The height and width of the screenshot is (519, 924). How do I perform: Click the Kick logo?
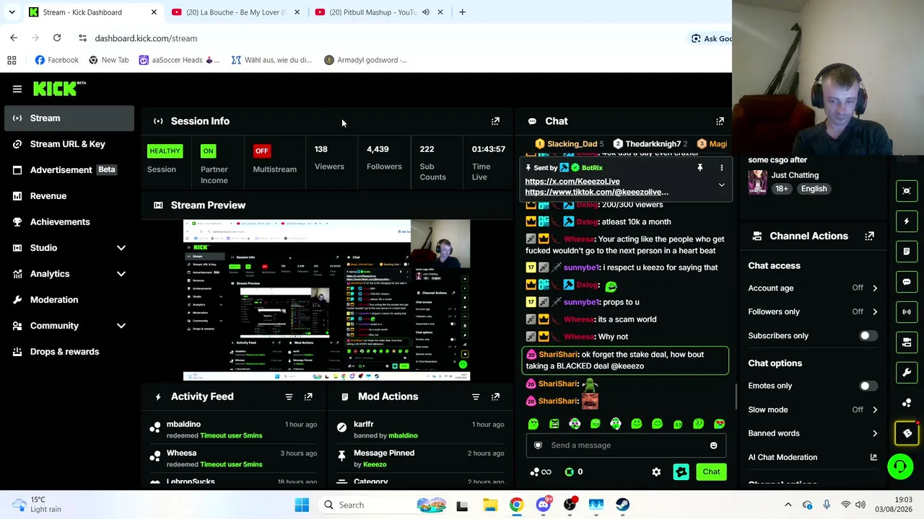[59, 89]
